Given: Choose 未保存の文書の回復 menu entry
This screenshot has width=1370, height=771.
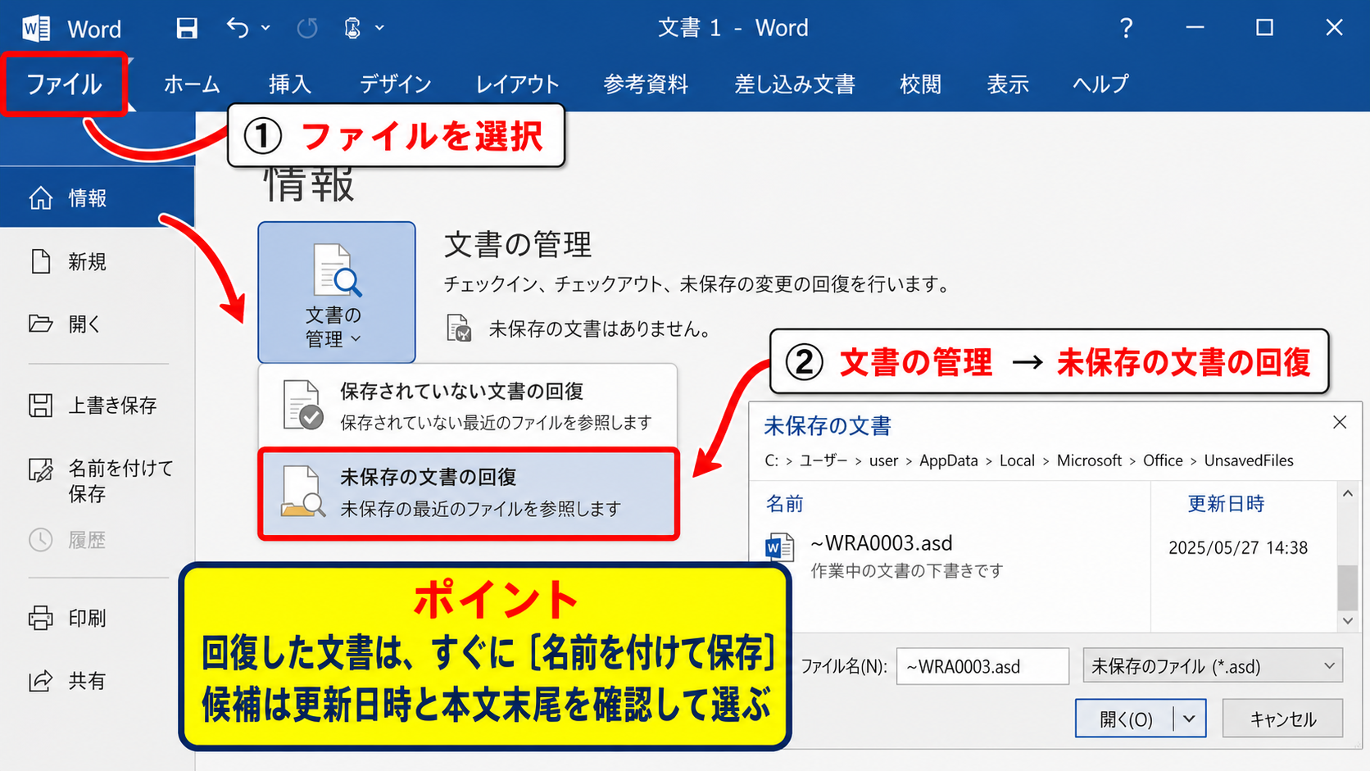Looking at the screenshot, I should click(x=469, y=493).
